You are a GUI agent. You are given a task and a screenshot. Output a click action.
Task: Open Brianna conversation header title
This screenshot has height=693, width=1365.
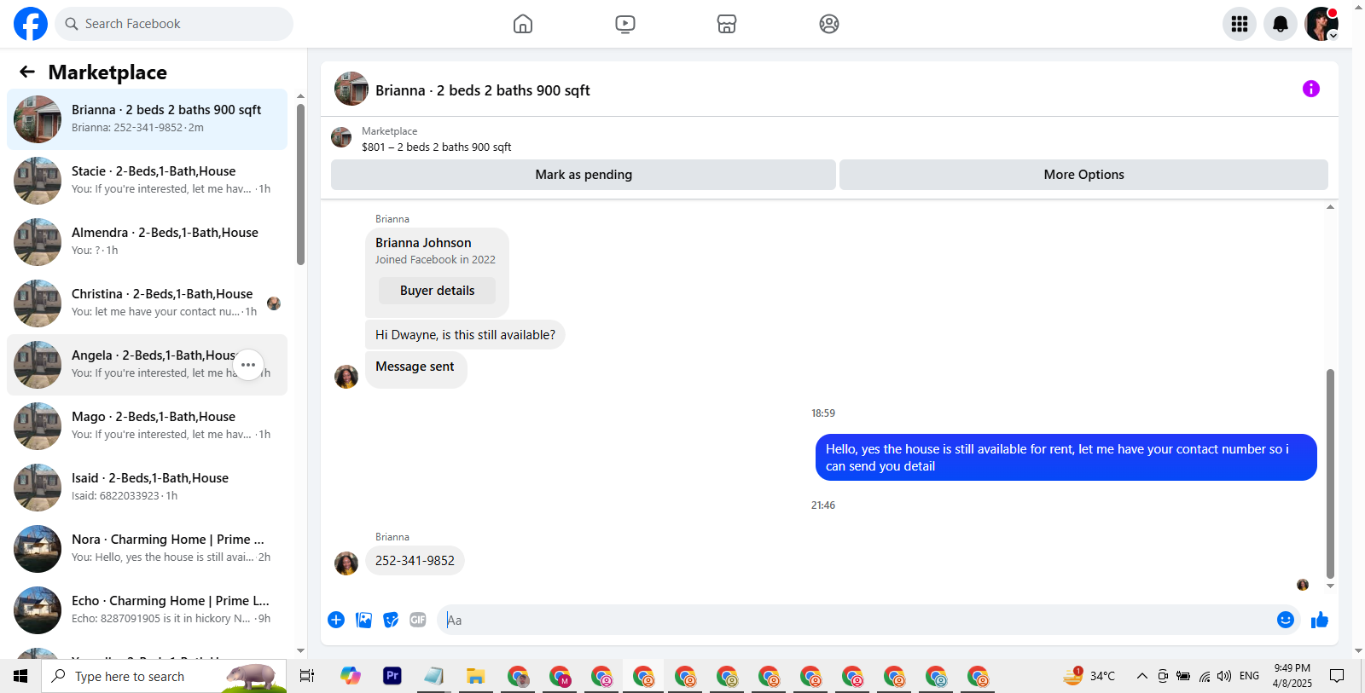pos(483,90)
